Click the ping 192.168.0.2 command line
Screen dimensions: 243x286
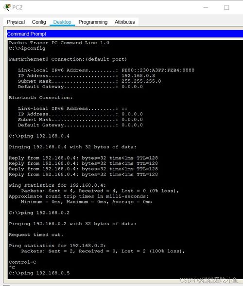click(x=39, y=213)
